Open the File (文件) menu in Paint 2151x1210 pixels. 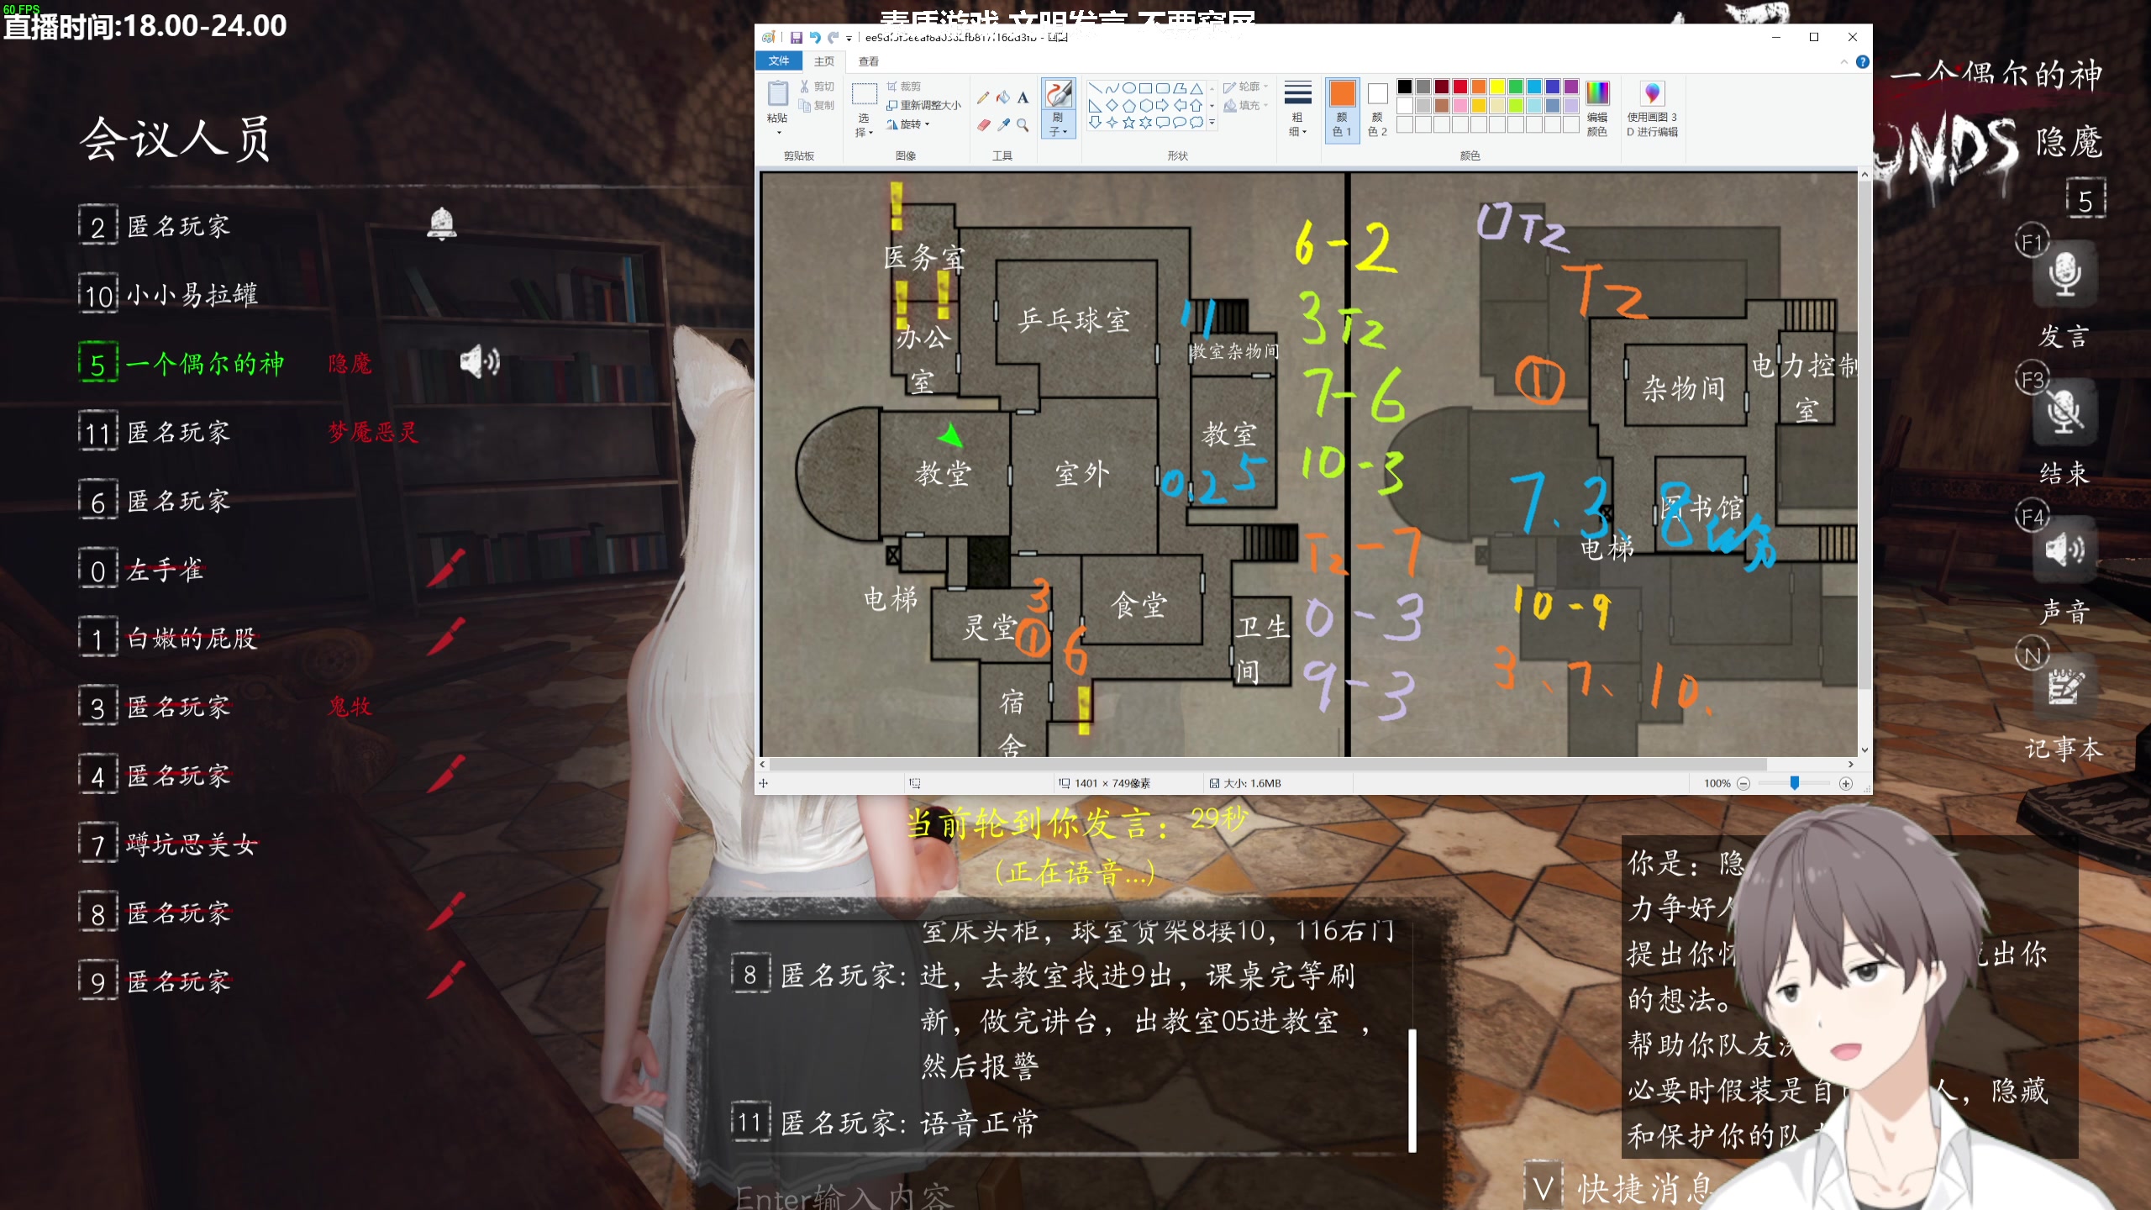point(779,61)
